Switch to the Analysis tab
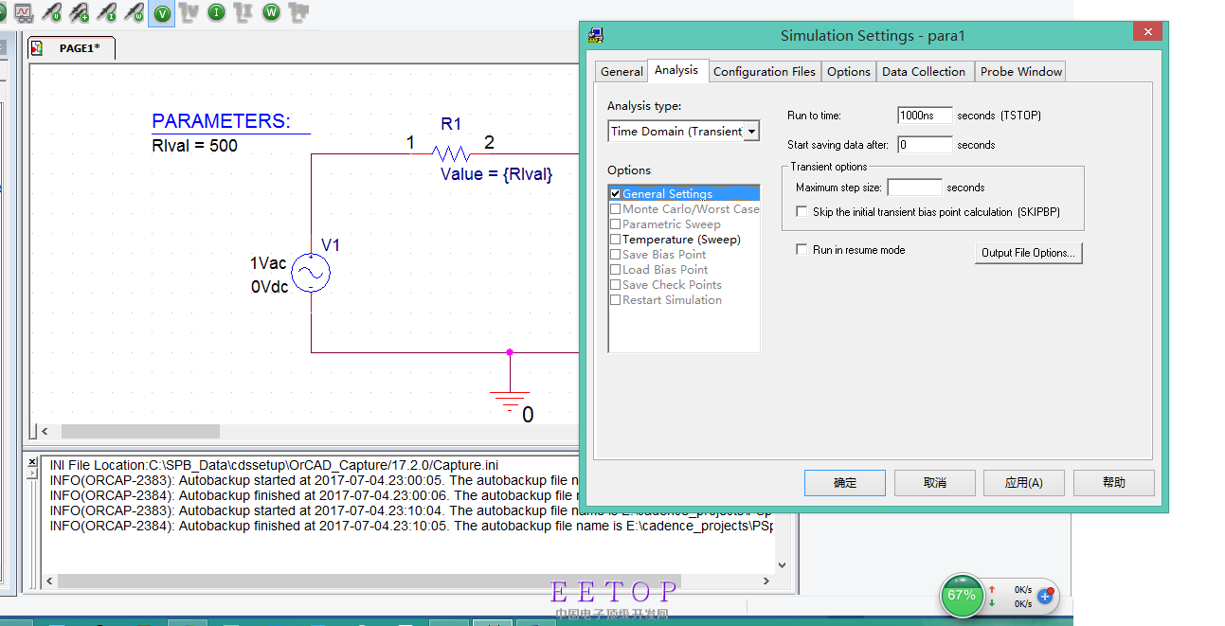The height and width of the screenshot is (626, 1225). pyautogui.click(x=676, y=70)
